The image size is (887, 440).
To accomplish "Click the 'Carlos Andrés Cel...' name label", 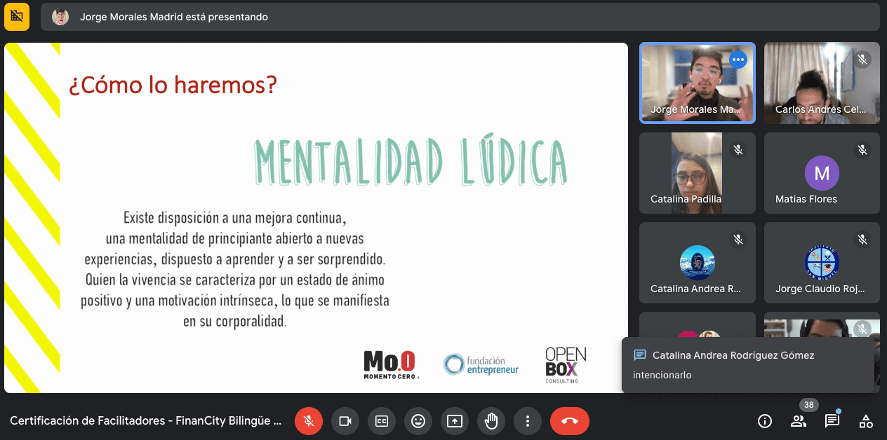I will coord(821,109).
